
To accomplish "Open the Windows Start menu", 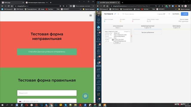I will coord(2,105).
